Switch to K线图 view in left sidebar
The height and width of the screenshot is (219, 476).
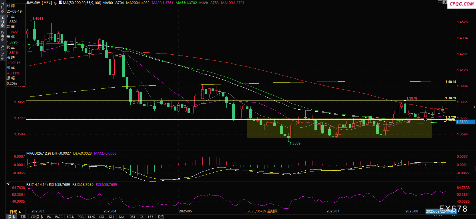click(3, 22)
